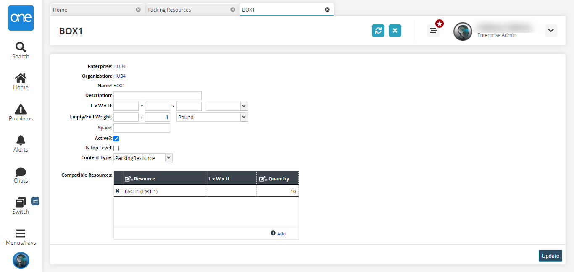Switch to the Home tab
The height and width of the screenshot is (272, 574).
97,10
